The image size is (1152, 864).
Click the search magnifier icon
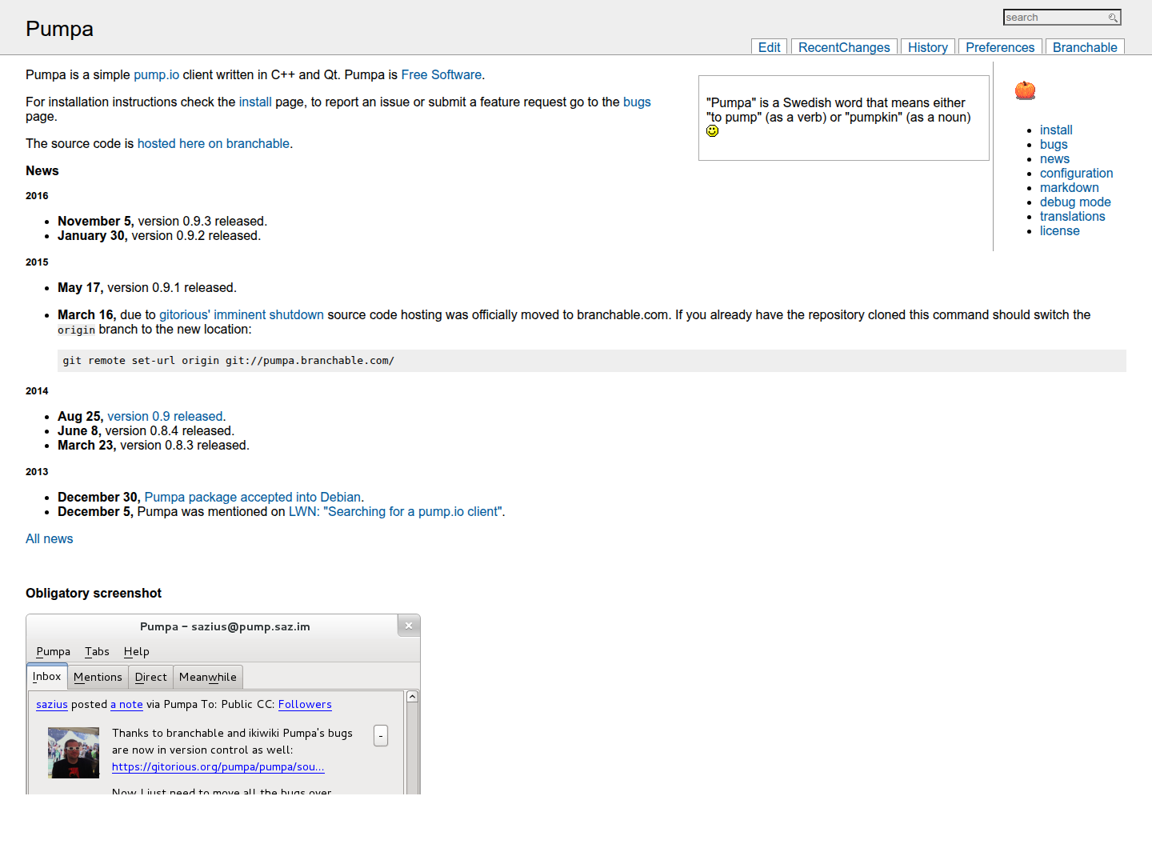tap(1112, 18)
